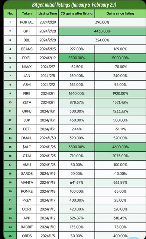The height and width of the screenshot is (239, 146).
Task: Select the 7D gains after listing header
Action: 77,13
